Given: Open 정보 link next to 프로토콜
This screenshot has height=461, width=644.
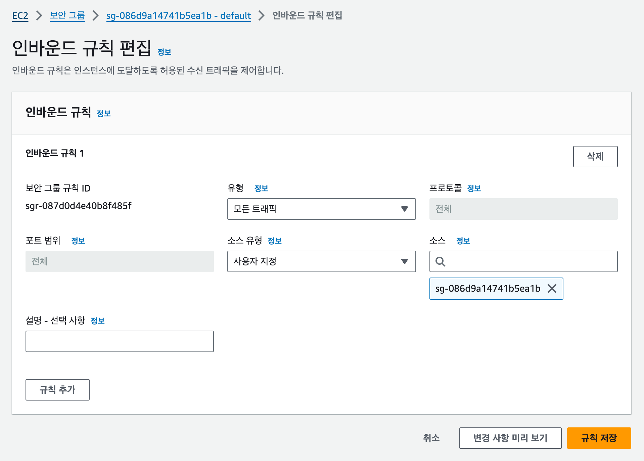Looking at the screenshot, I should 474,188.
